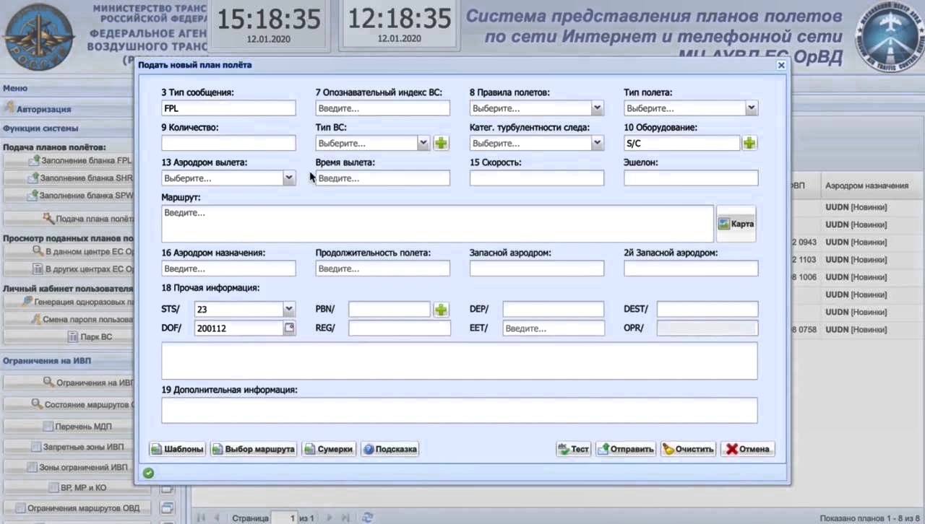
Task: Open Подсказка help hint
Action: (x=390, y=449)
